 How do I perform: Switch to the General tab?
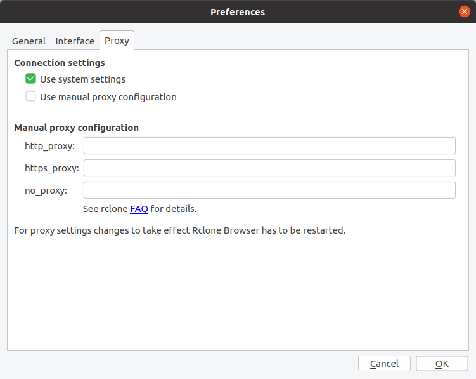[x=29, y=41]
